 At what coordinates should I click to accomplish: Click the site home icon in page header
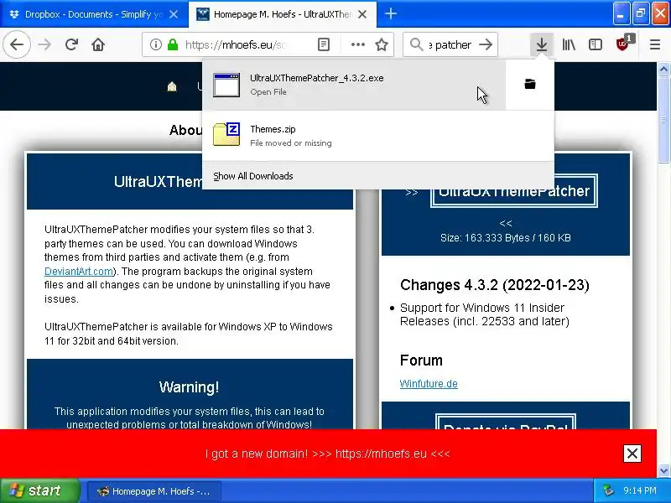coord(172,86)
